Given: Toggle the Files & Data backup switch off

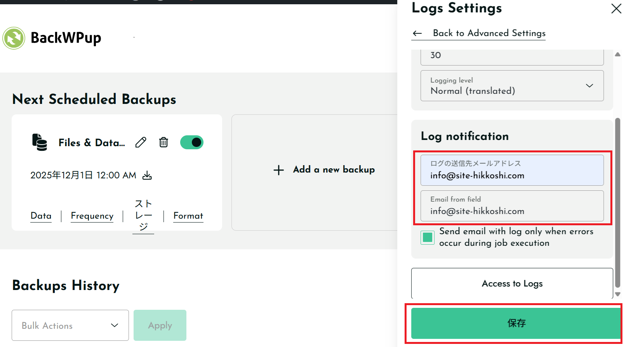Looking at the screenshot, I should tap(192, 142).
